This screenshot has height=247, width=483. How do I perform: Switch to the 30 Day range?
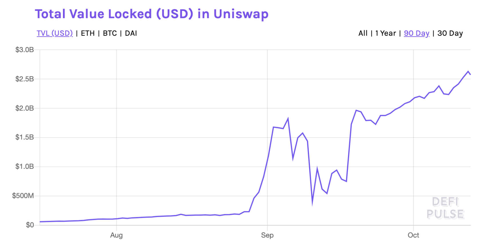pos(450,33)
